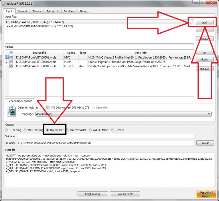Image resolution: width=219 pixels, height=201 pixels.
Task: Click the 'lang' column header
Action: click(x=83, y=53)
